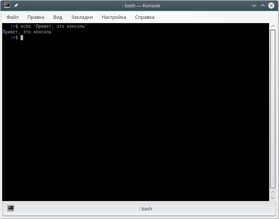Click the vertical scrollbar handle
This screenshot has height=219, width=279.
tap(273, 109)
